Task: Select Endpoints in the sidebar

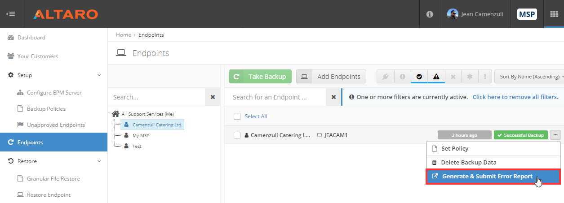Action: click(x=54, y=143)
